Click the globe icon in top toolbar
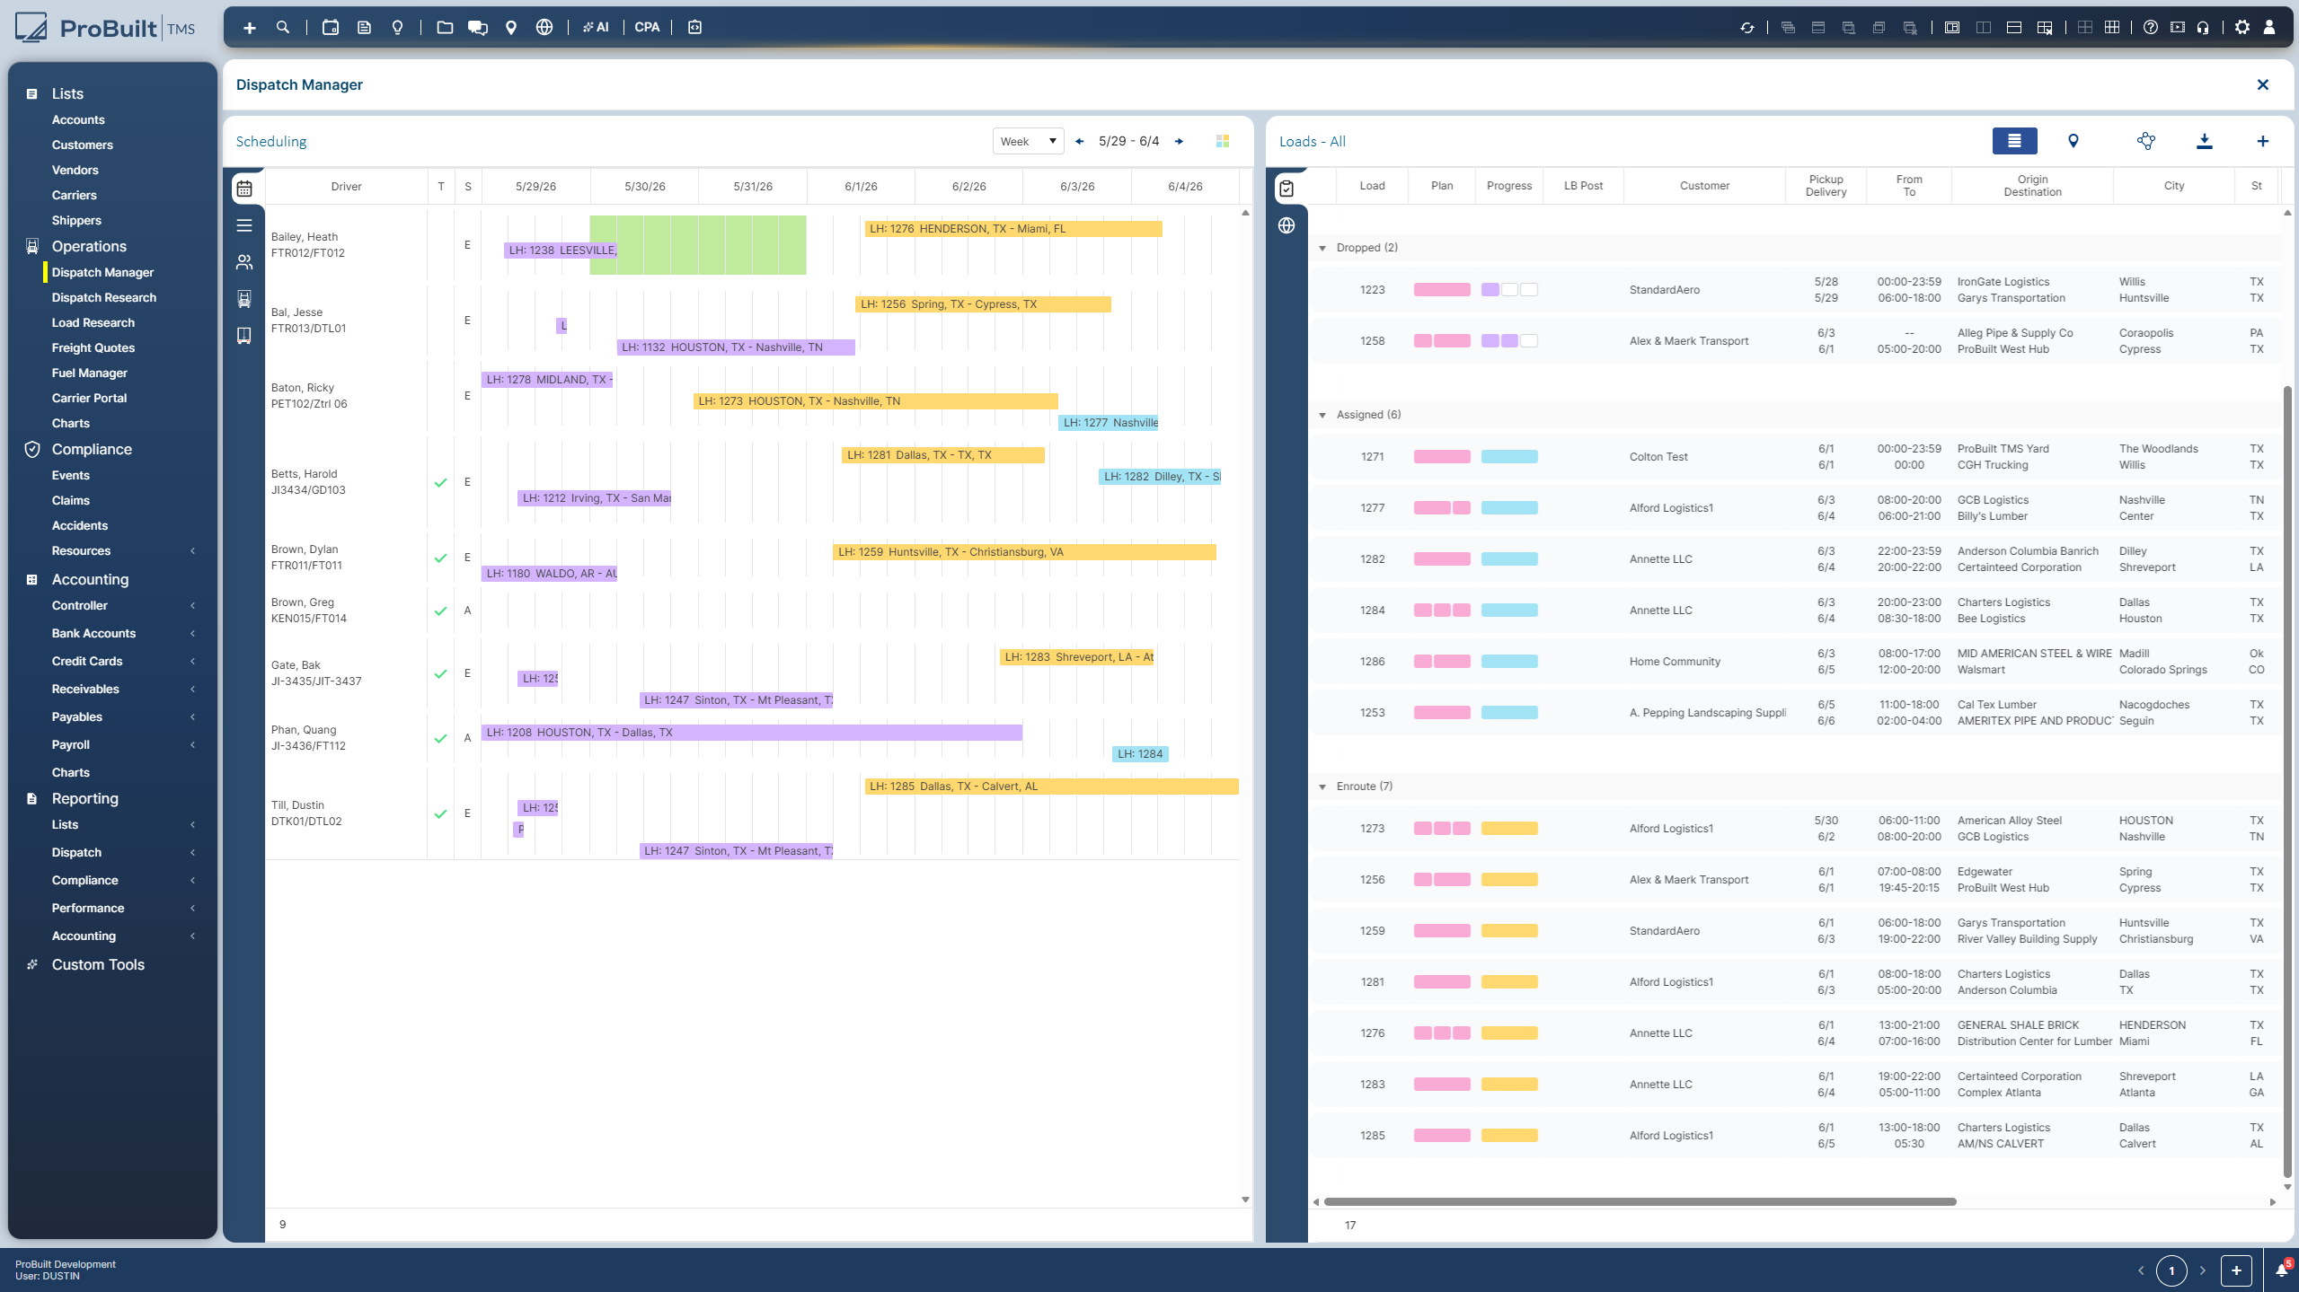The image size is (2299, 1292). pos(544,28)
